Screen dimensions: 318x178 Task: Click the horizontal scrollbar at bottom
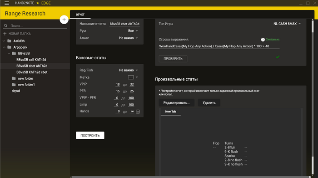pos(191,177)
